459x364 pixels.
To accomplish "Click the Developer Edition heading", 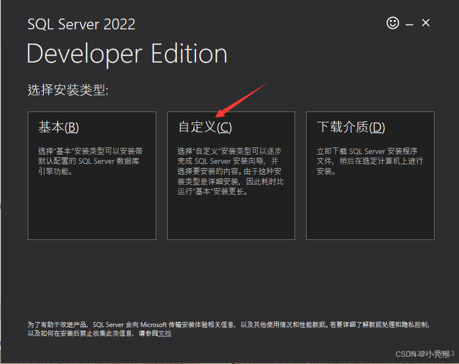I will (x=126, y=54).
